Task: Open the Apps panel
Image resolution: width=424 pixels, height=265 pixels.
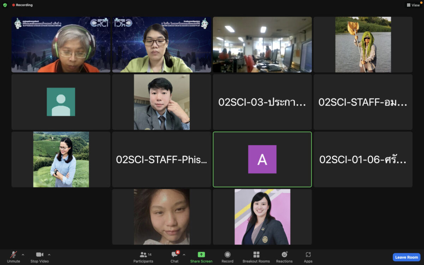Action: 308,257
